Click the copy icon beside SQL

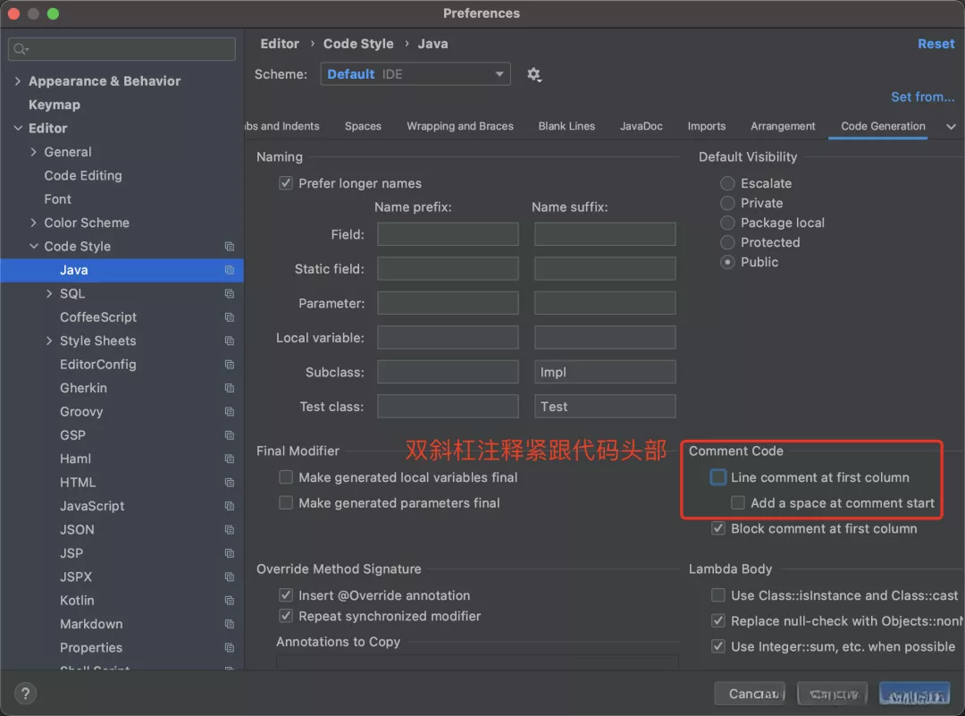(x=230, y=294)
